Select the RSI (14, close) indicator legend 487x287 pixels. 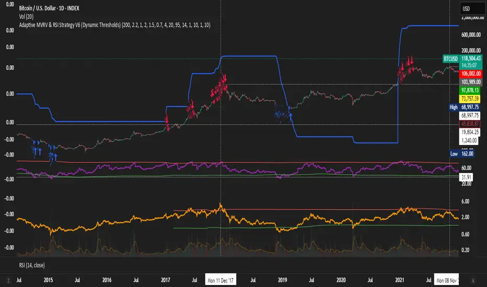32,265
